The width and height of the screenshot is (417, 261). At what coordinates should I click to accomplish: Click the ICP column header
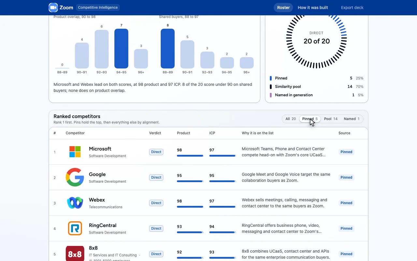[212, 133]
